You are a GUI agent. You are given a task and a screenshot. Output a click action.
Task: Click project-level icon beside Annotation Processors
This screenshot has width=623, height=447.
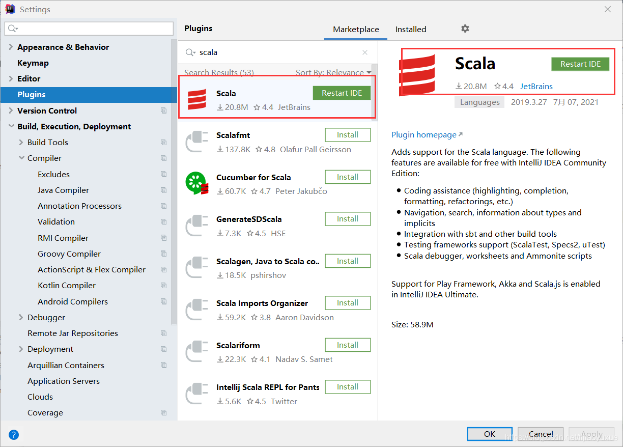tap(163, 206)
